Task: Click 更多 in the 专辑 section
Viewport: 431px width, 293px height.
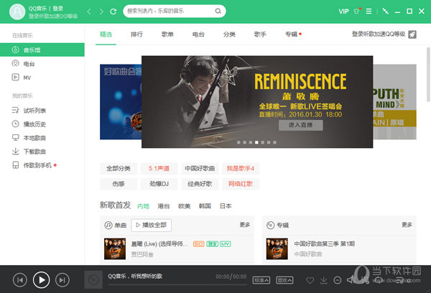Action: (407, 225)
